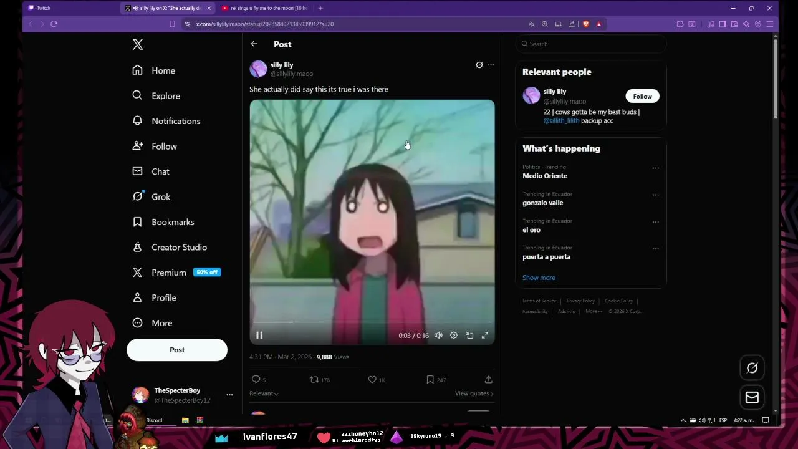The width and height of the screenshot is (798, 449).
Task: Mute the video with speaker icon
Action: [x=438, y=336]
